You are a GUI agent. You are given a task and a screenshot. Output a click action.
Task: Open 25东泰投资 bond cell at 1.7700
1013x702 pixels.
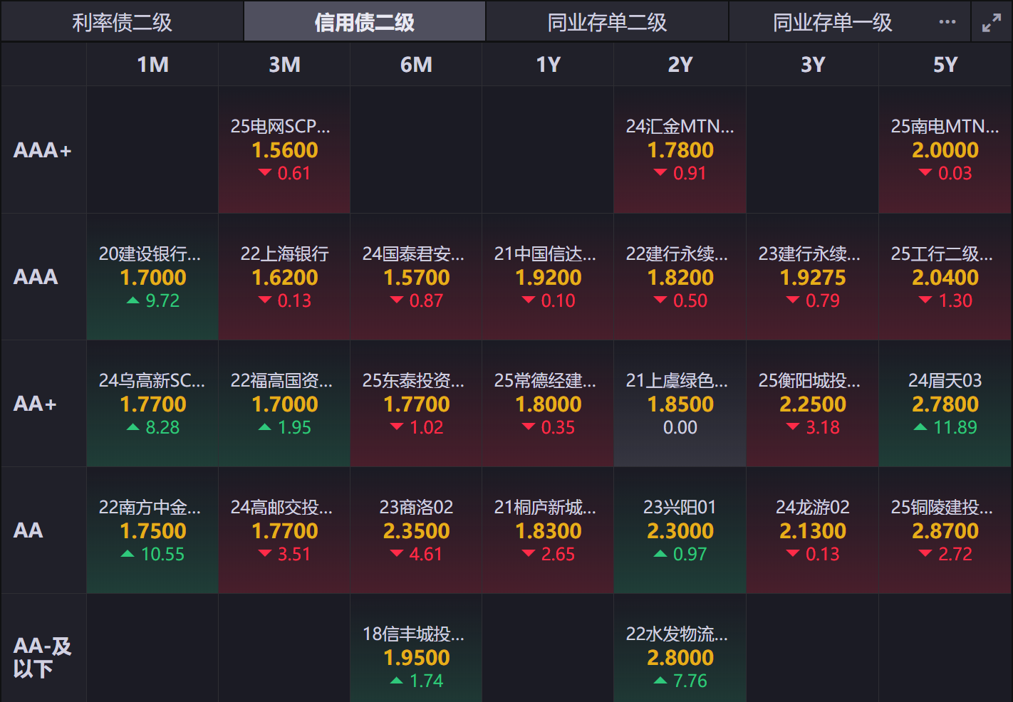click(x=416, y=404)
